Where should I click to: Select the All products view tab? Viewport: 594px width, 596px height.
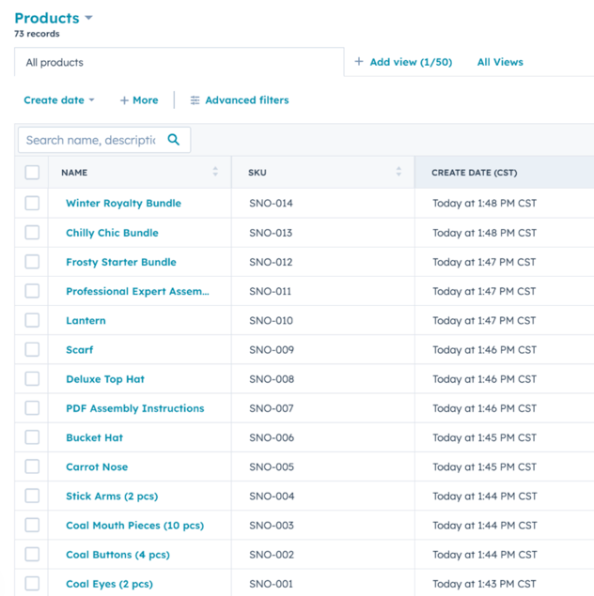tap(180, 62)
